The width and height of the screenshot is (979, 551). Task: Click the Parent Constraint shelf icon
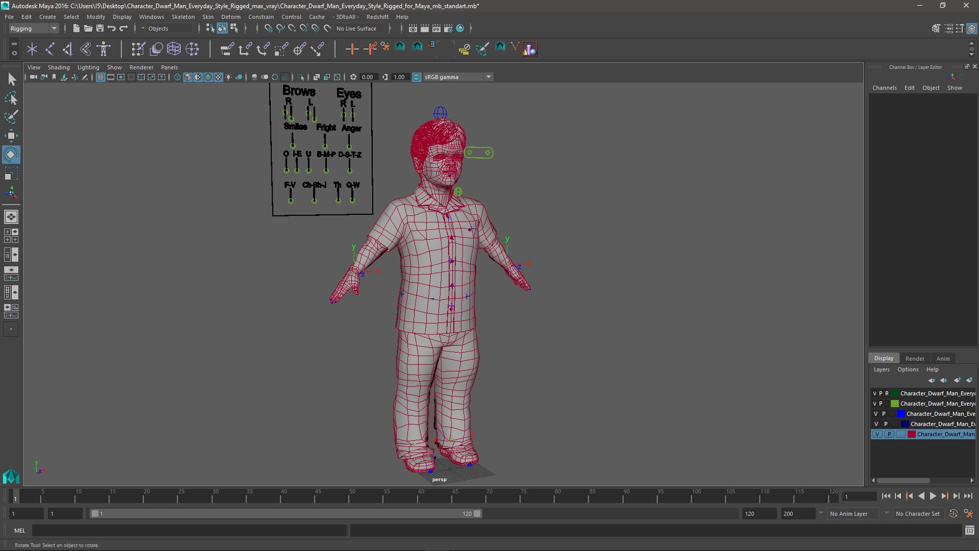(x=227, y=49)
